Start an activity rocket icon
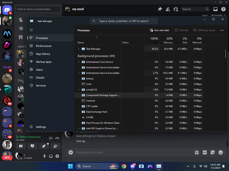 44,146
